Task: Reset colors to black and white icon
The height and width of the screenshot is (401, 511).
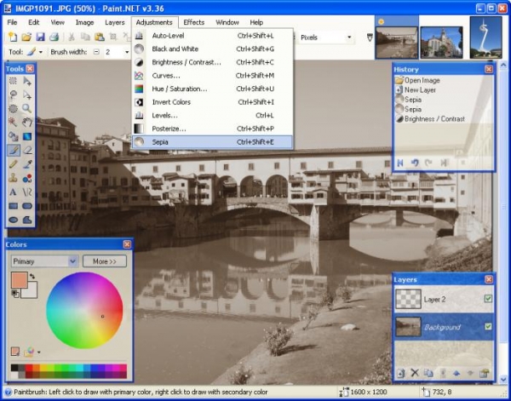Action: click(x=14, y=294)
